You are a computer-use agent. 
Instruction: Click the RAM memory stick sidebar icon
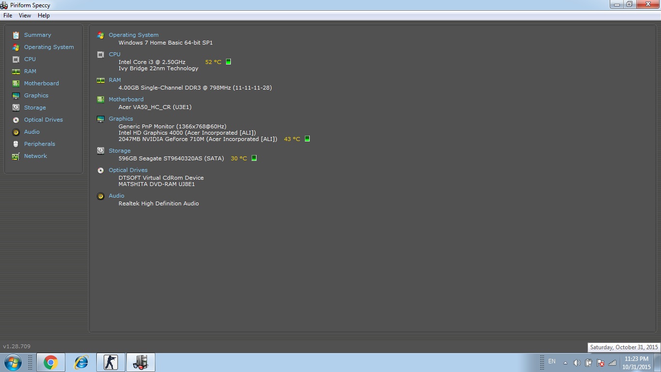pyautogui.click(x=16, y=71)
